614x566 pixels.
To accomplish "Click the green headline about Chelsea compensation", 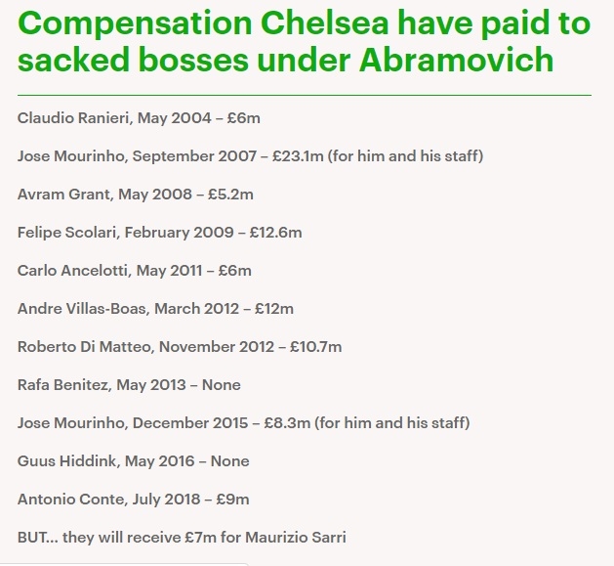I will click(x=304, y=42).
